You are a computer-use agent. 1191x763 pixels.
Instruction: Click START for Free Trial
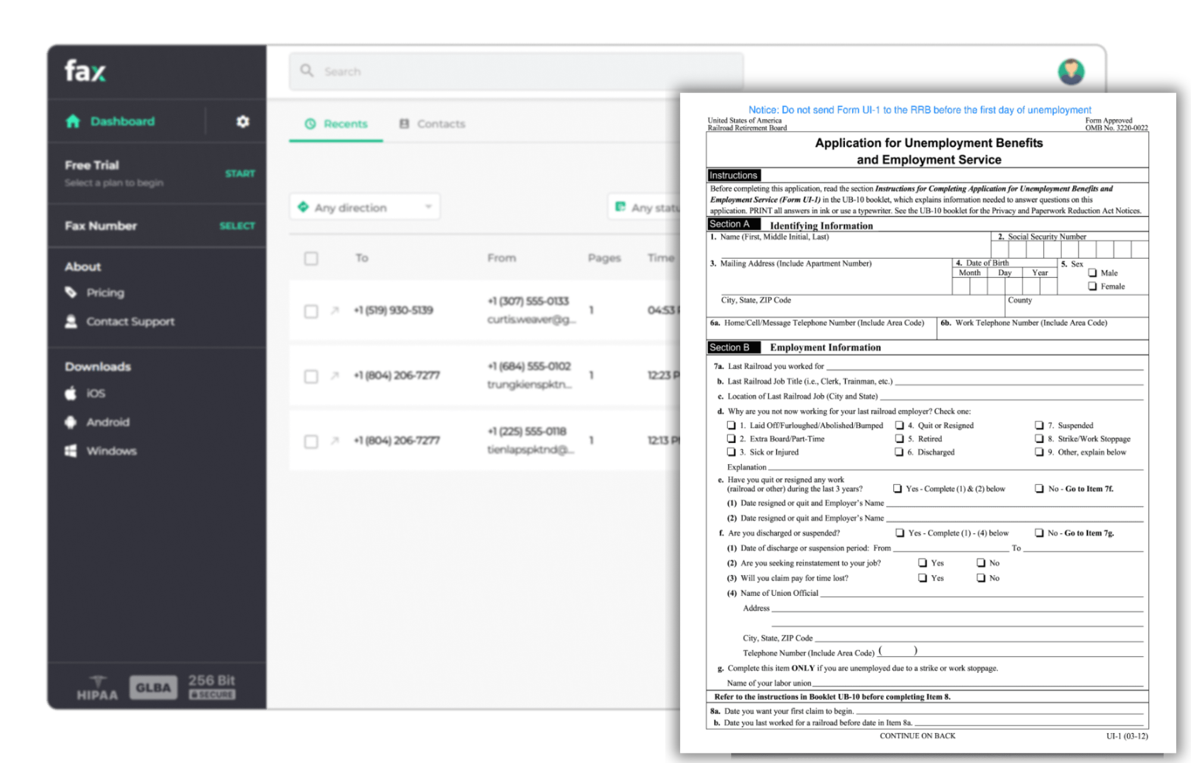click(x=239, y=174)
